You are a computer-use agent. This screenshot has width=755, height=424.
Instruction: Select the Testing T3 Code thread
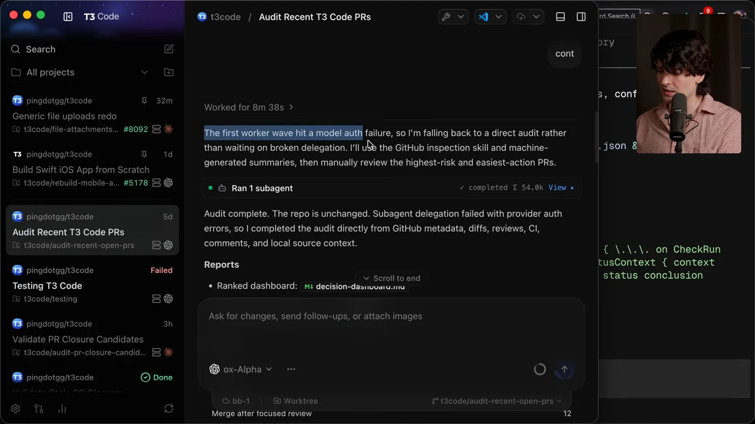click(x=92, y=284)
